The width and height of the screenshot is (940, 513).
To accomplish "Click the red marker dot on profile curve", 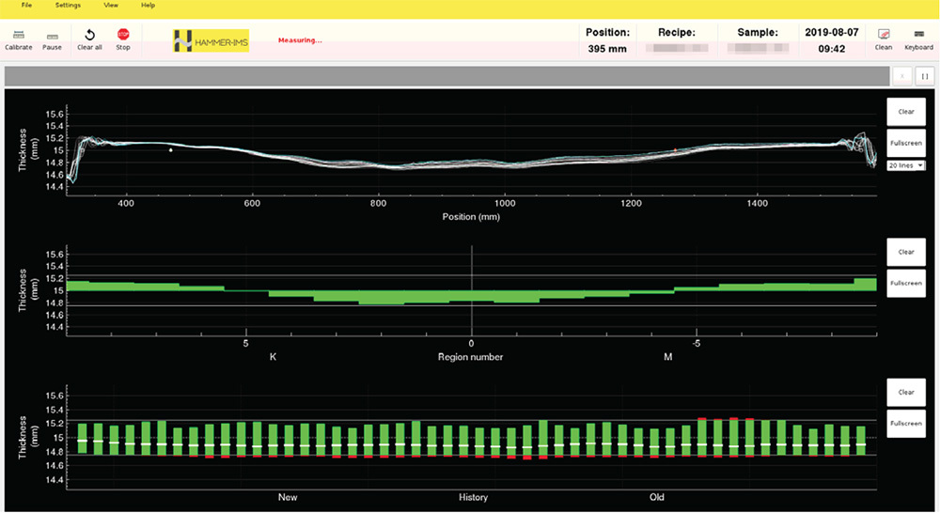I will point(675,149).
